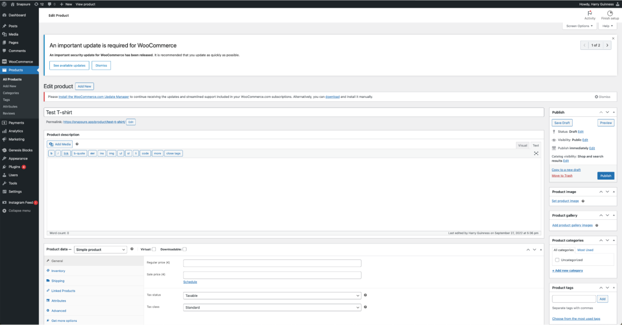Image resolution: width=622 pixels, height=325 pixels.
Task: Move the Publish panel down
Action: pyautogui.click(x=607, y=112)
